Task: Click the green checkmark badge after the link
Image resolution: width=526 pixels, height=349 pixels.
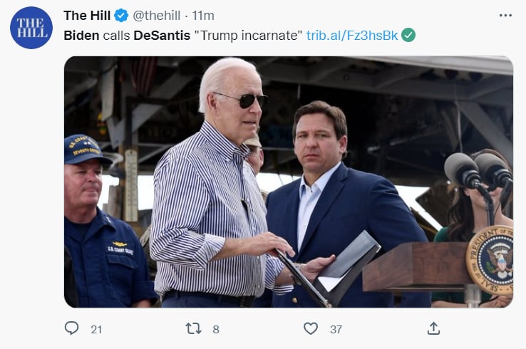Action: (408, 35)
